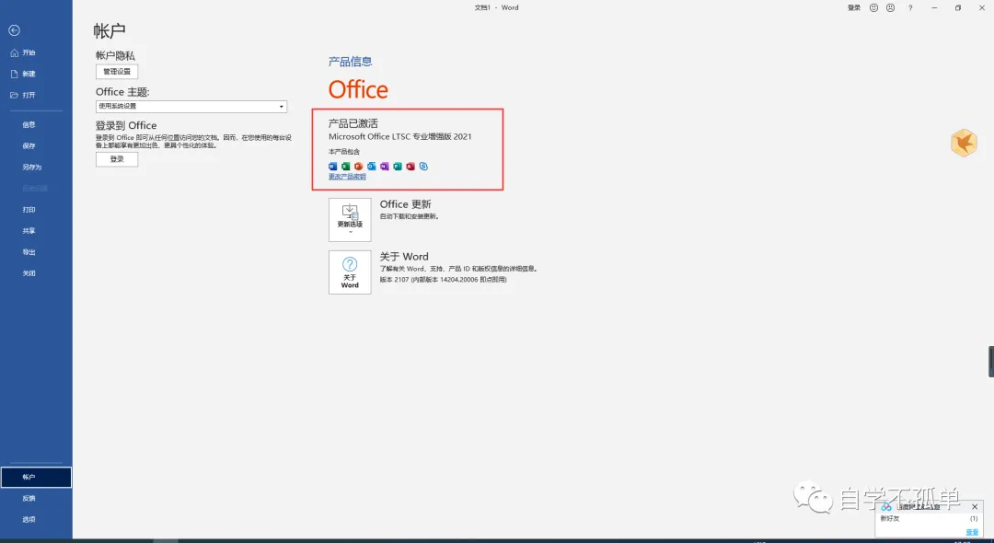The height and width of the screenshot is (543, 994).
Task: Click the product name text Microsoft Office LTSC 专业增强版 2021
Action: point(400,136)
